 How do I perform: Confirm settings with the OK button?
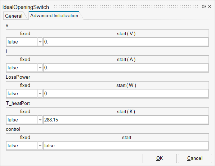point(160,158)
